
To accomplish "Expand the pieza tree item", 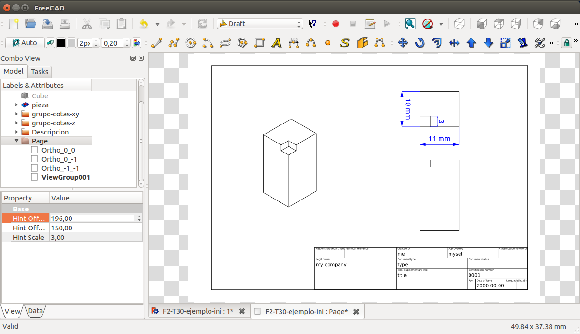I will 16,105.
